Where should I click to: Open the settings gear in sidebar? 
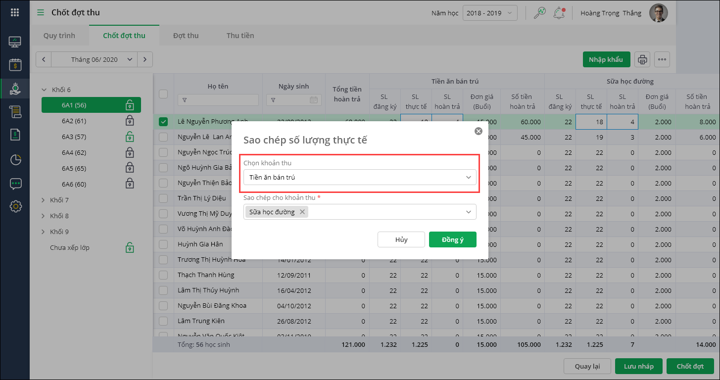(x=15, y=206)
